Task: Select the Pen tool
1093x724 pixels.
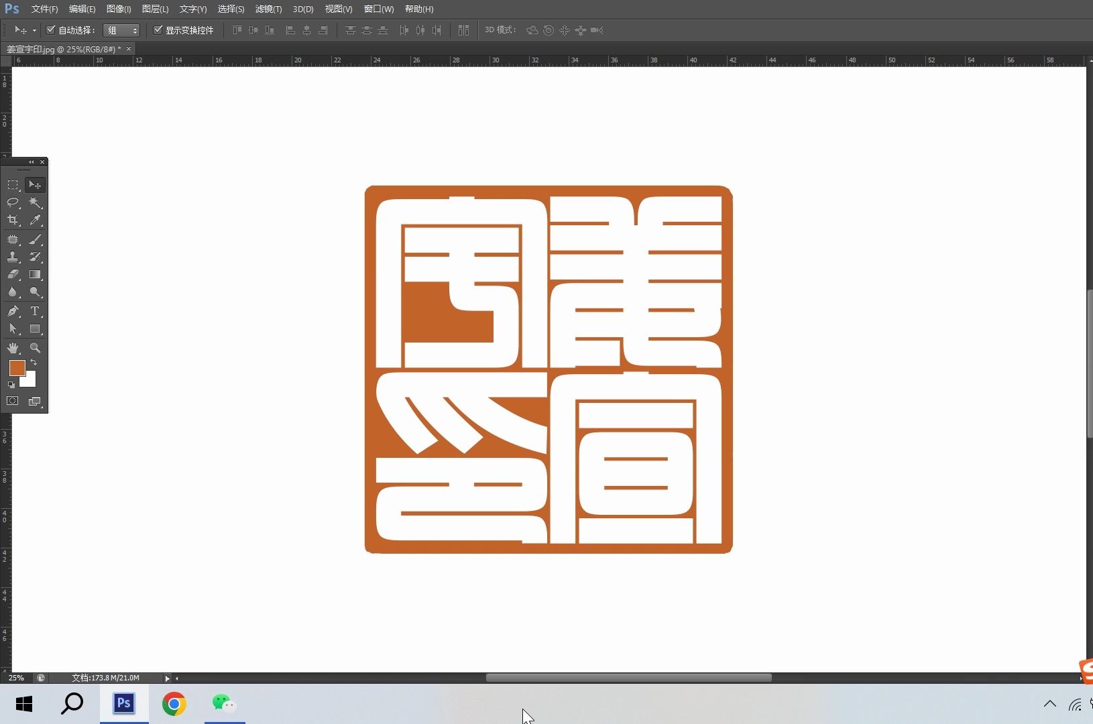Action: point(13,311)
